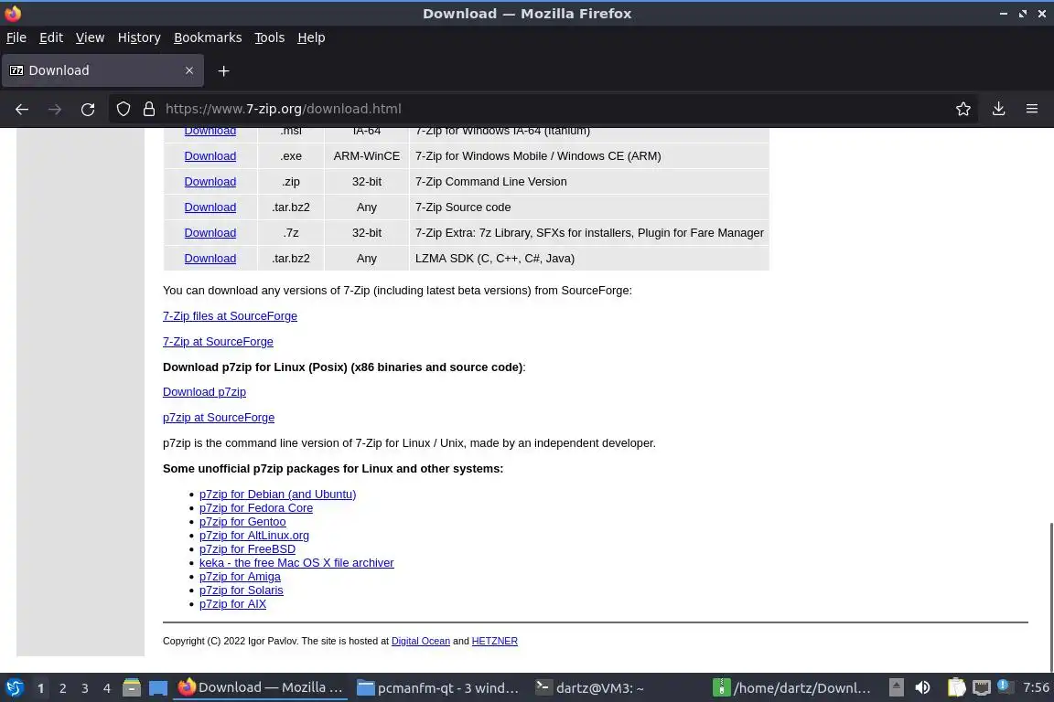
Task: Open p7zip for AltLinux.org link
Action: [x=254, y=536]
